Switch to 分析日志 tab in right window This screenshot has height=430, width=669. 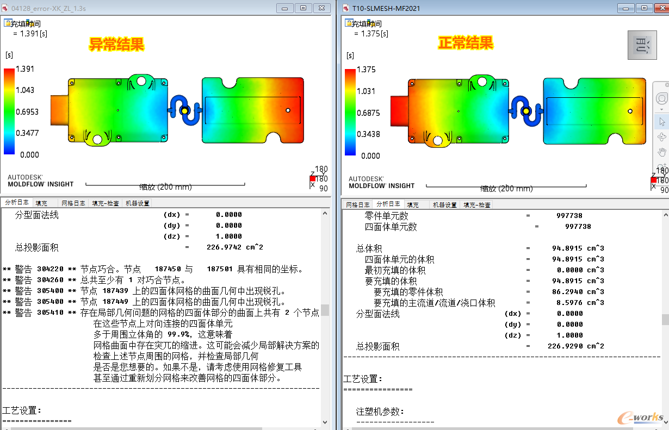(x=389, y=204)
